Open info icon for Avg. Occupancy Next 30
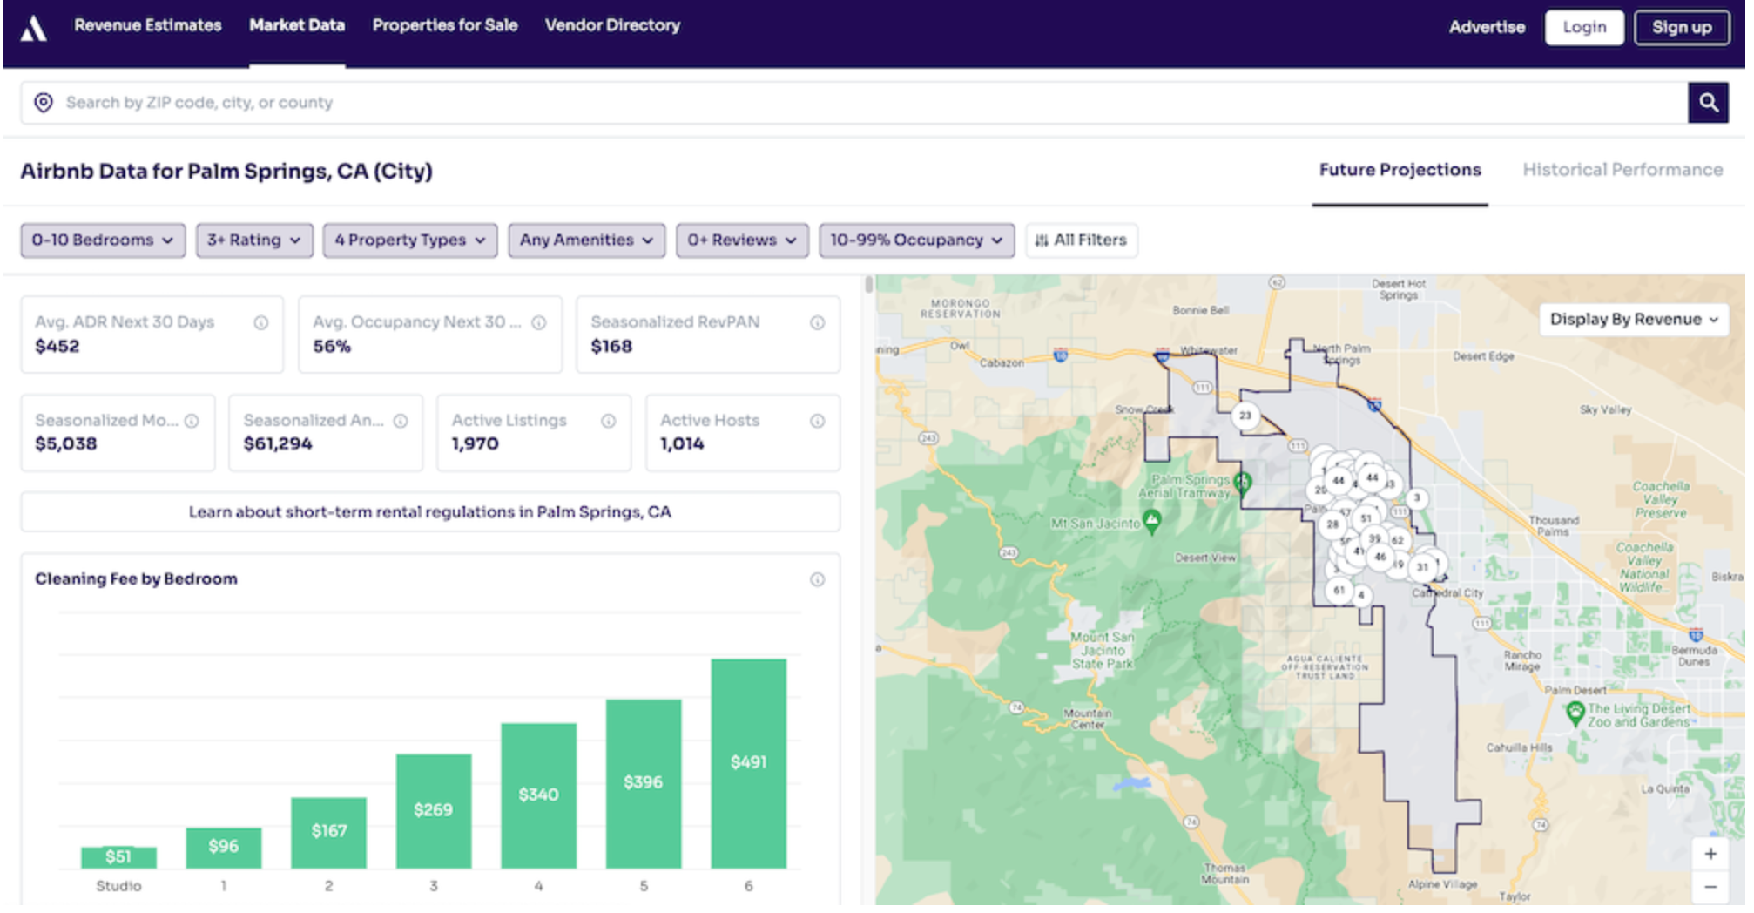 coord(539,322)
